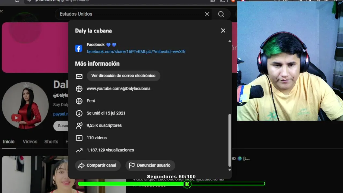Click the subscribers people icon
The image size is (343, 193).
click(79, 125)
